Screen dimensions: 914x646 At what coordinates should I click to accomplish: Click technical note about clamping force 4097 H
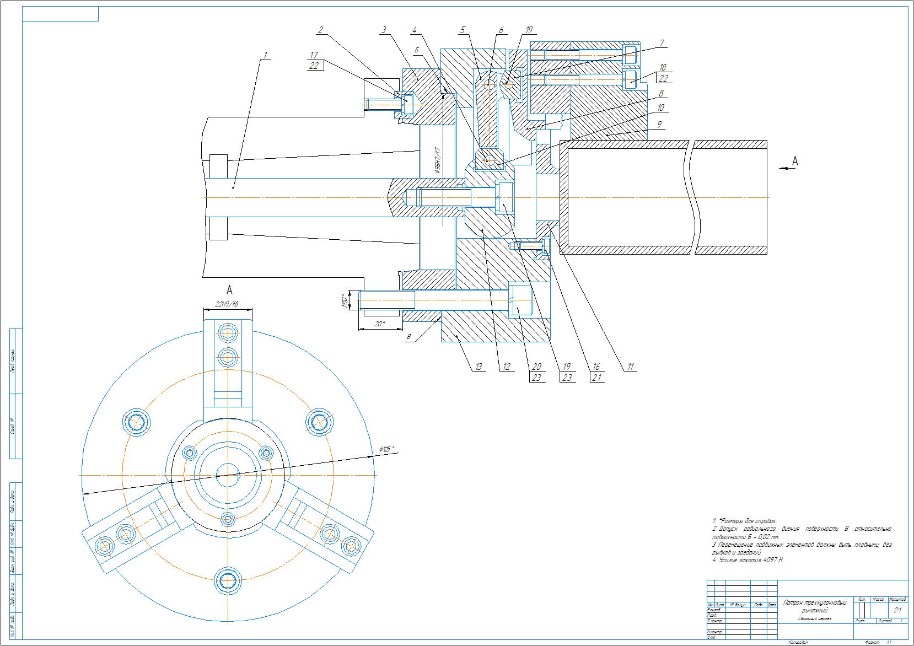(x=748, y=560)
